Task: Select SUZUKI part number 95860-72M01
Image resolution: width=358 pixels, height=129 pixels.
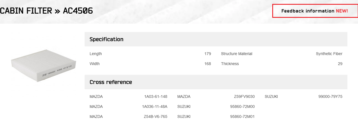Action: [242, 117]
